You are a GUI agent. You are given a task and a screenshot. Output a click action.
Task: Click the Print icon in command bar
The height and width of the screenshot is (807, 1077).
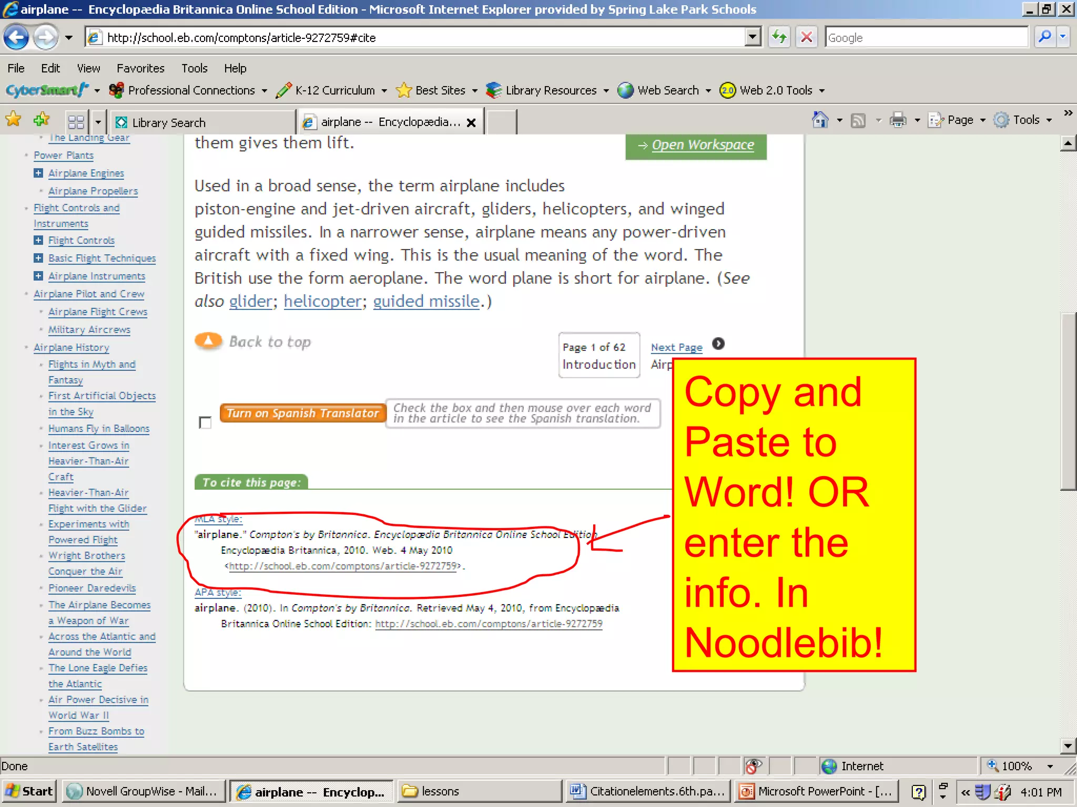pyautogui.click(x=898, y=120)
